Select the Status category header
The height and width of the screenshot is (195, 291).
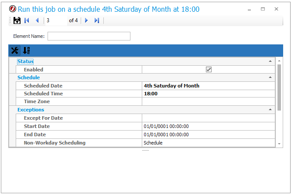coord(25,61)
